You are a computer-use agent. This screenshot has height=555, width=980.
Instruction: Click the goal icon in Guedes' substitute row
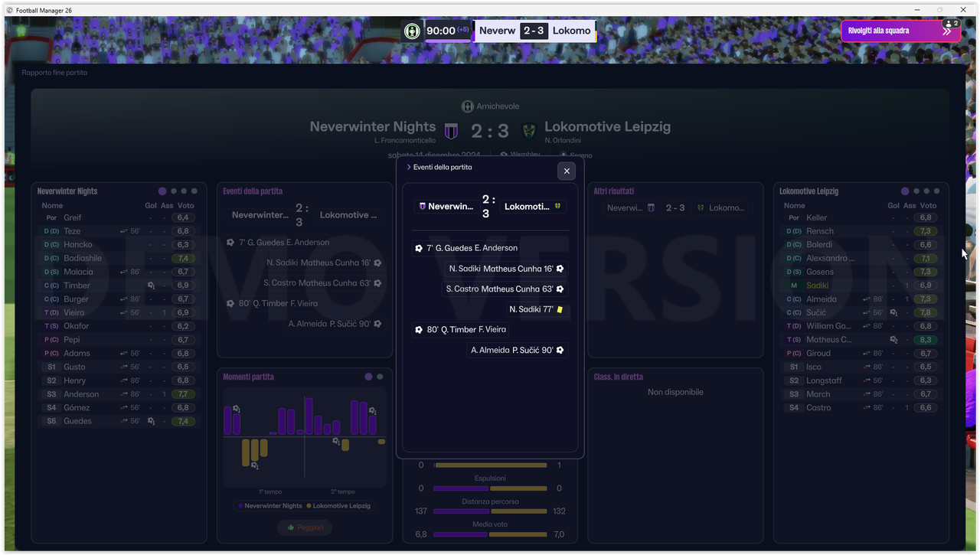[x=151, y=421]
